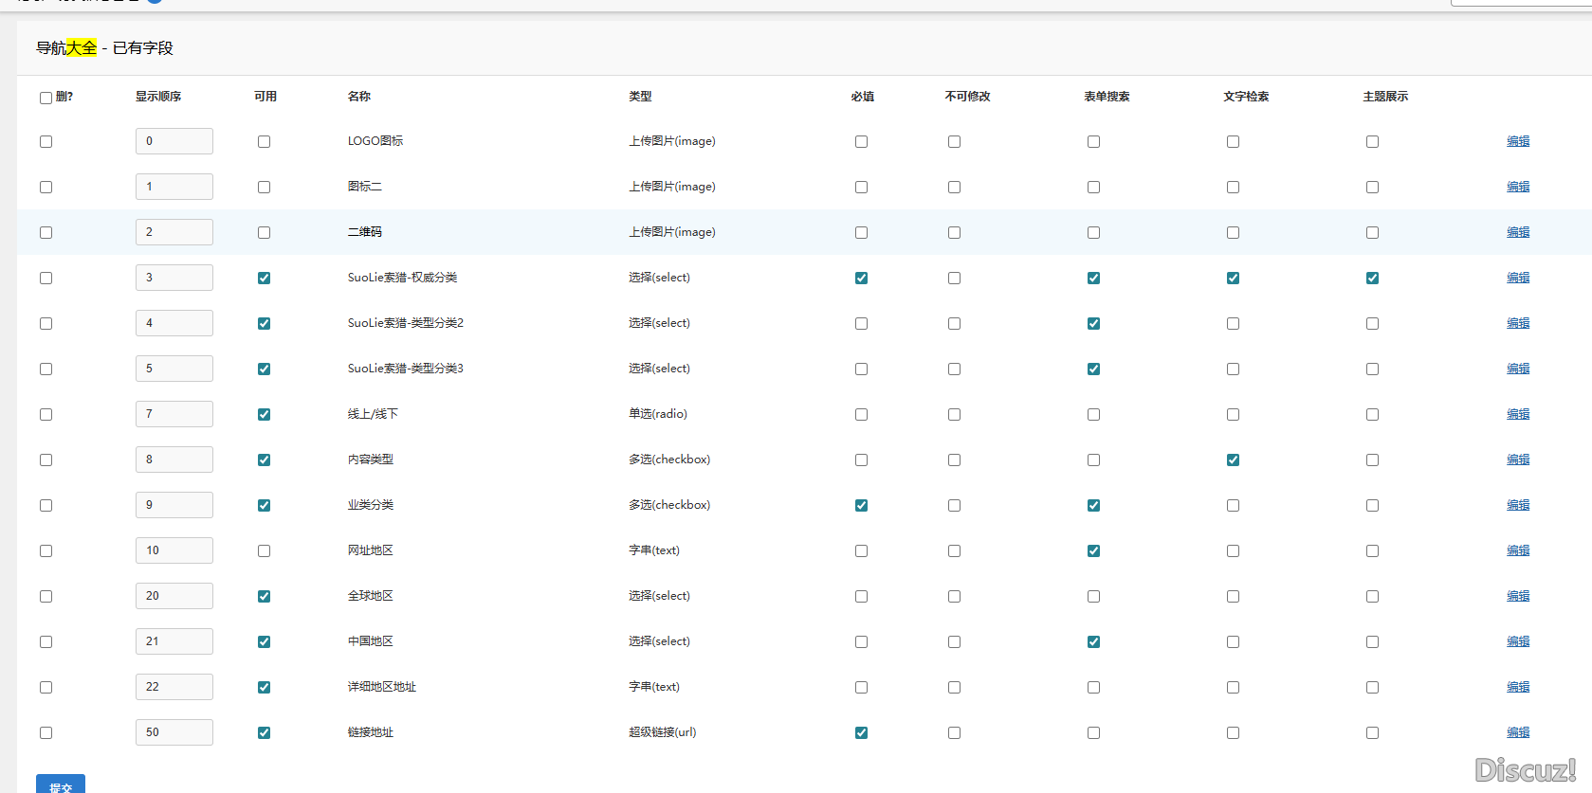
Task: Uncheck 必填 for 业类分类 row
Action: click(x=861, y=505)
